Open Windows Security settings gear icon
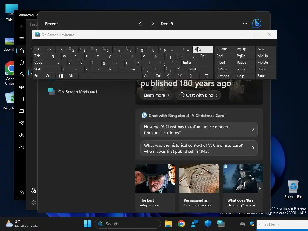 22,193
